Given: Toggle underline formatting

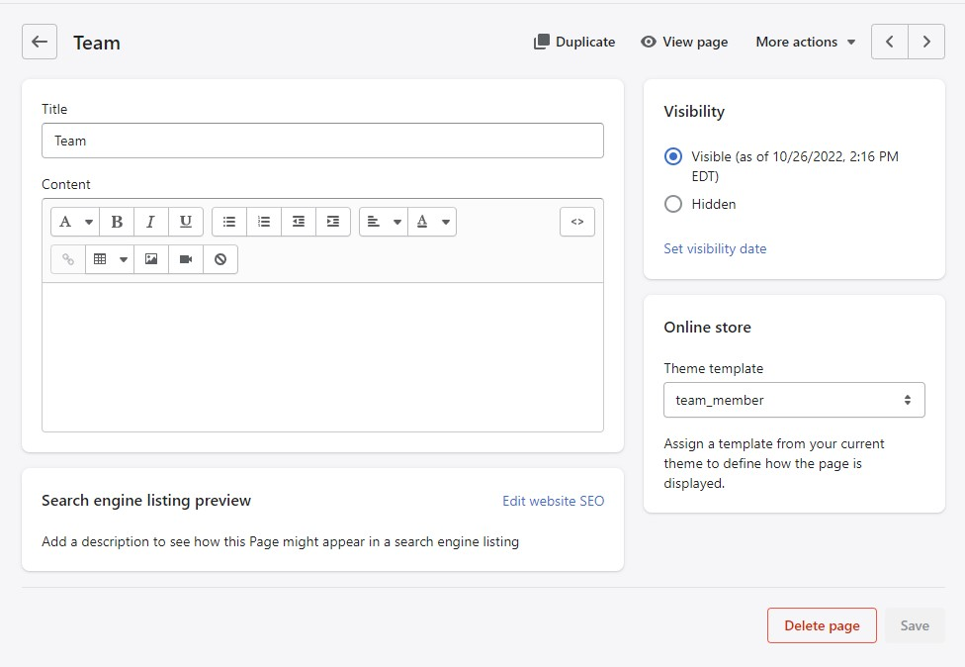Looking at the screenshot, I should 185,222.
